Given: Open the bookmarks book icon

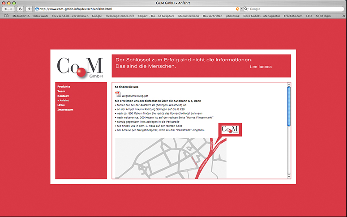Looking at the screenshot, I should pyautogui.click(x=7, y=16).
